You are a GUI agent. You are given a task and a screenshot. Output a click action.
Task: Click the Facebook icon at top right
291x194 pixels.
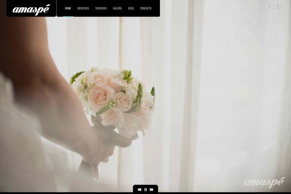[x=273, y=6]
